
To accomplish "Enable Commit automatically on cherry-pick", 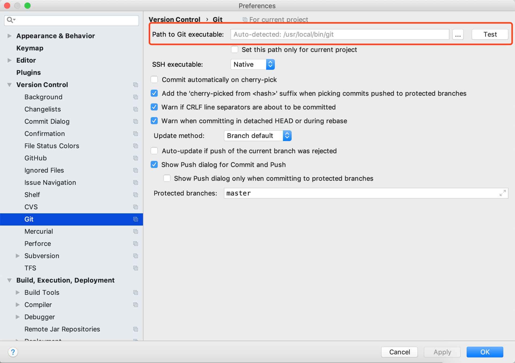I will (154, 80).
